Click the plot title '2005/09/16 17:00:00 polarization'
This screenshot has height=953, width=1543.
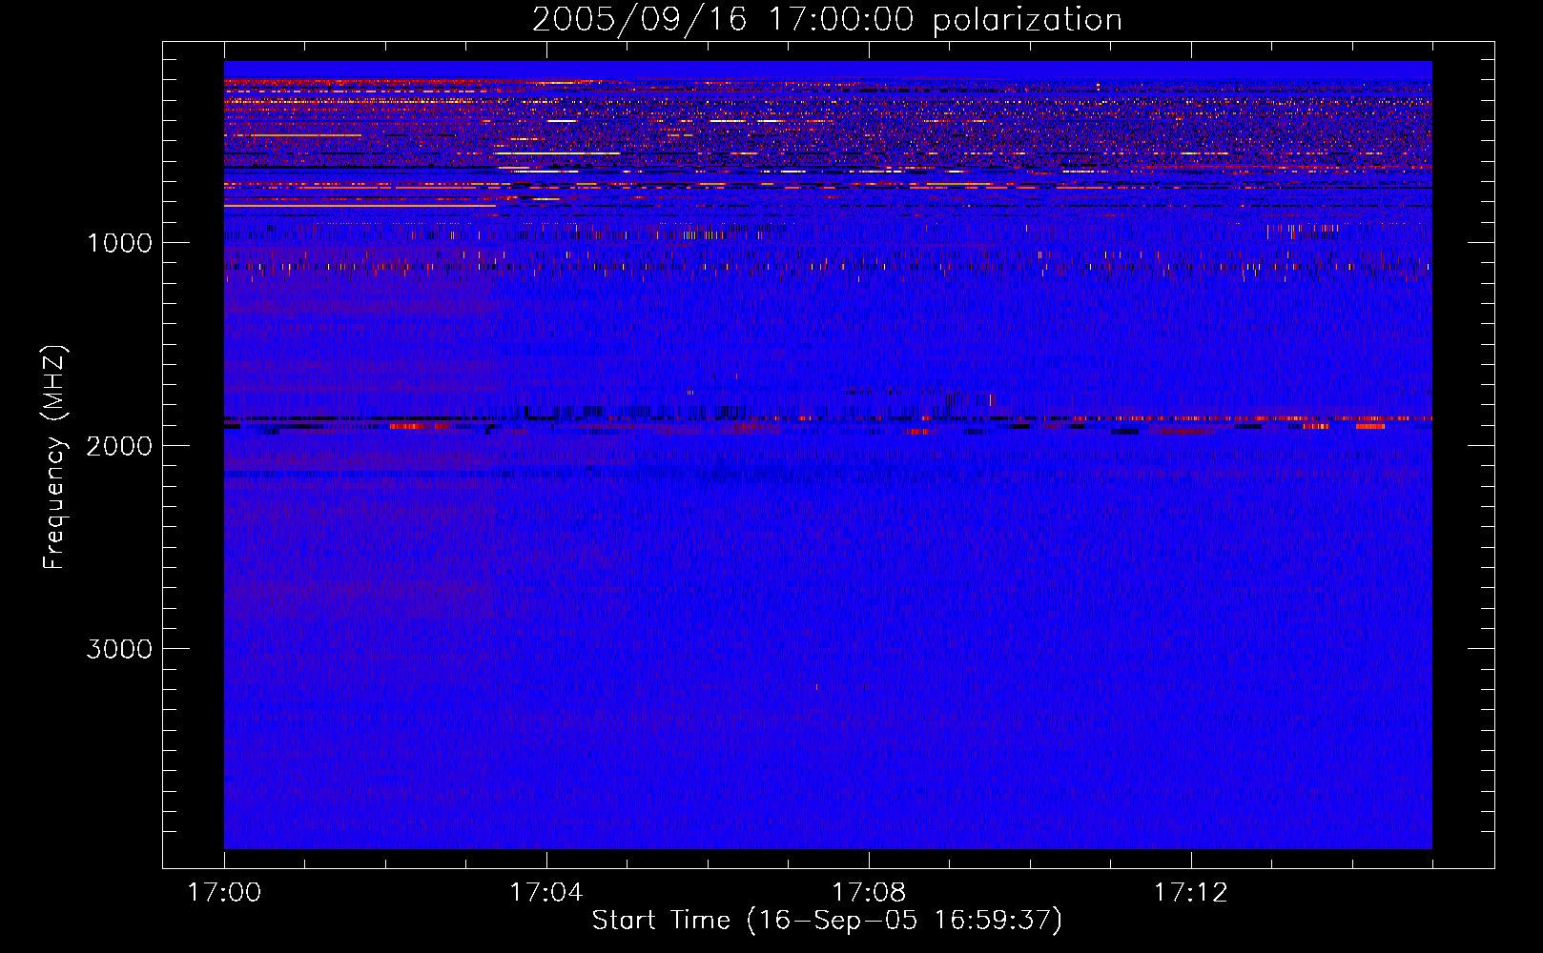[827, 20]
